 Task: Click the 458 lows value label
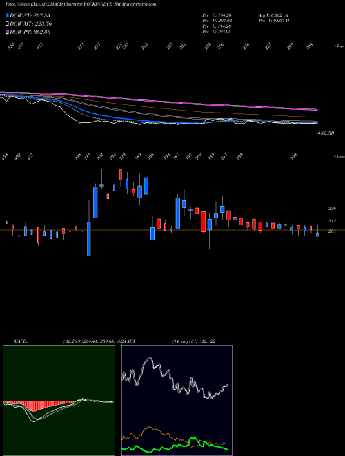point(5,157)
